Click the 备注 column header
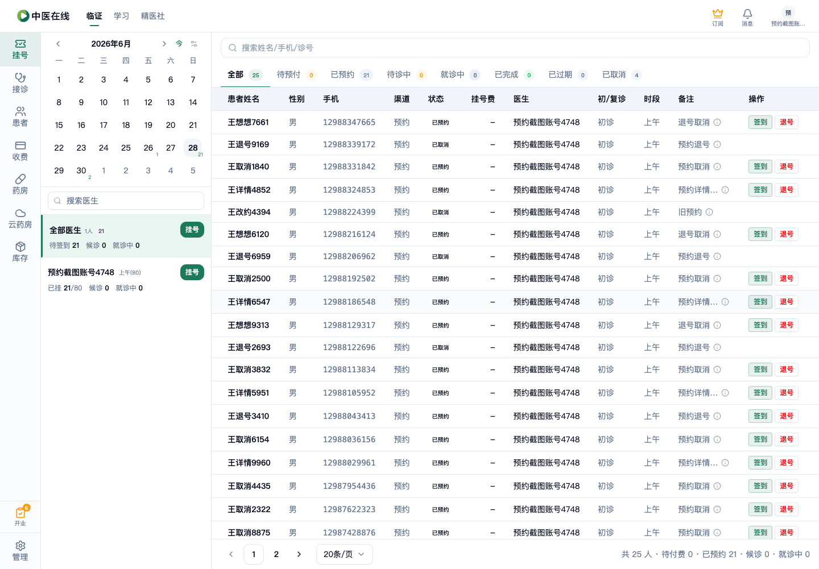Screen dimensions: 819x569 click(686, 99)
